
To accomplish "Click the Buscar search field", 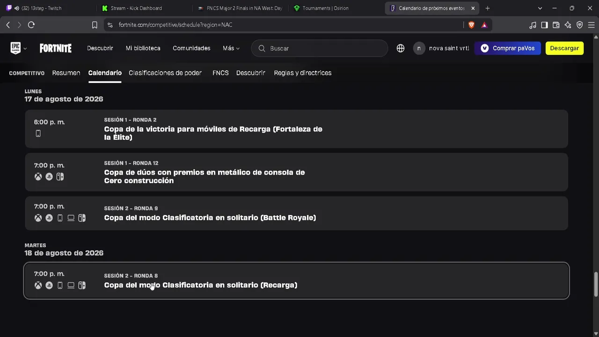I will [320, 48].
